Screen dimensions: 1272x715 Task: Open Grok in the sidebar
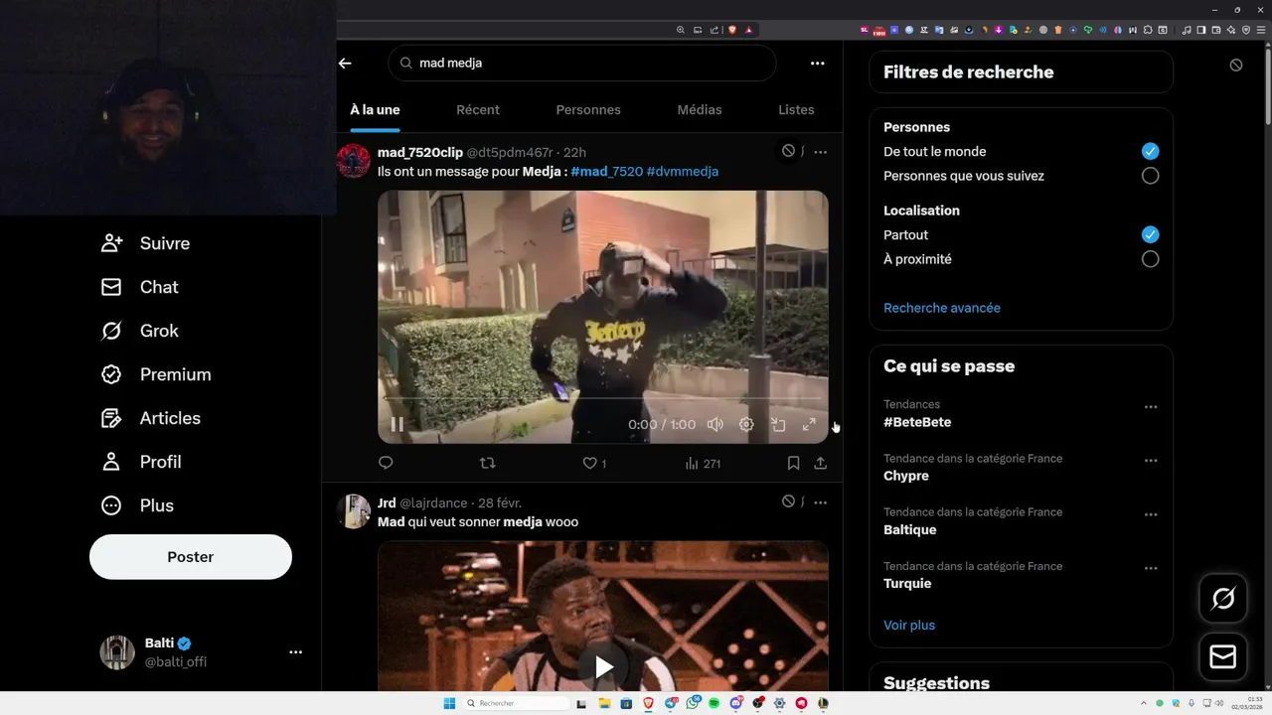(x=139, y=331)
